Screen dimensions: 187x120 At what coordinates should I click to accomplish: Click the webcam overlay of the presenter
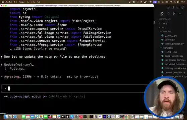tap(165, 97)
